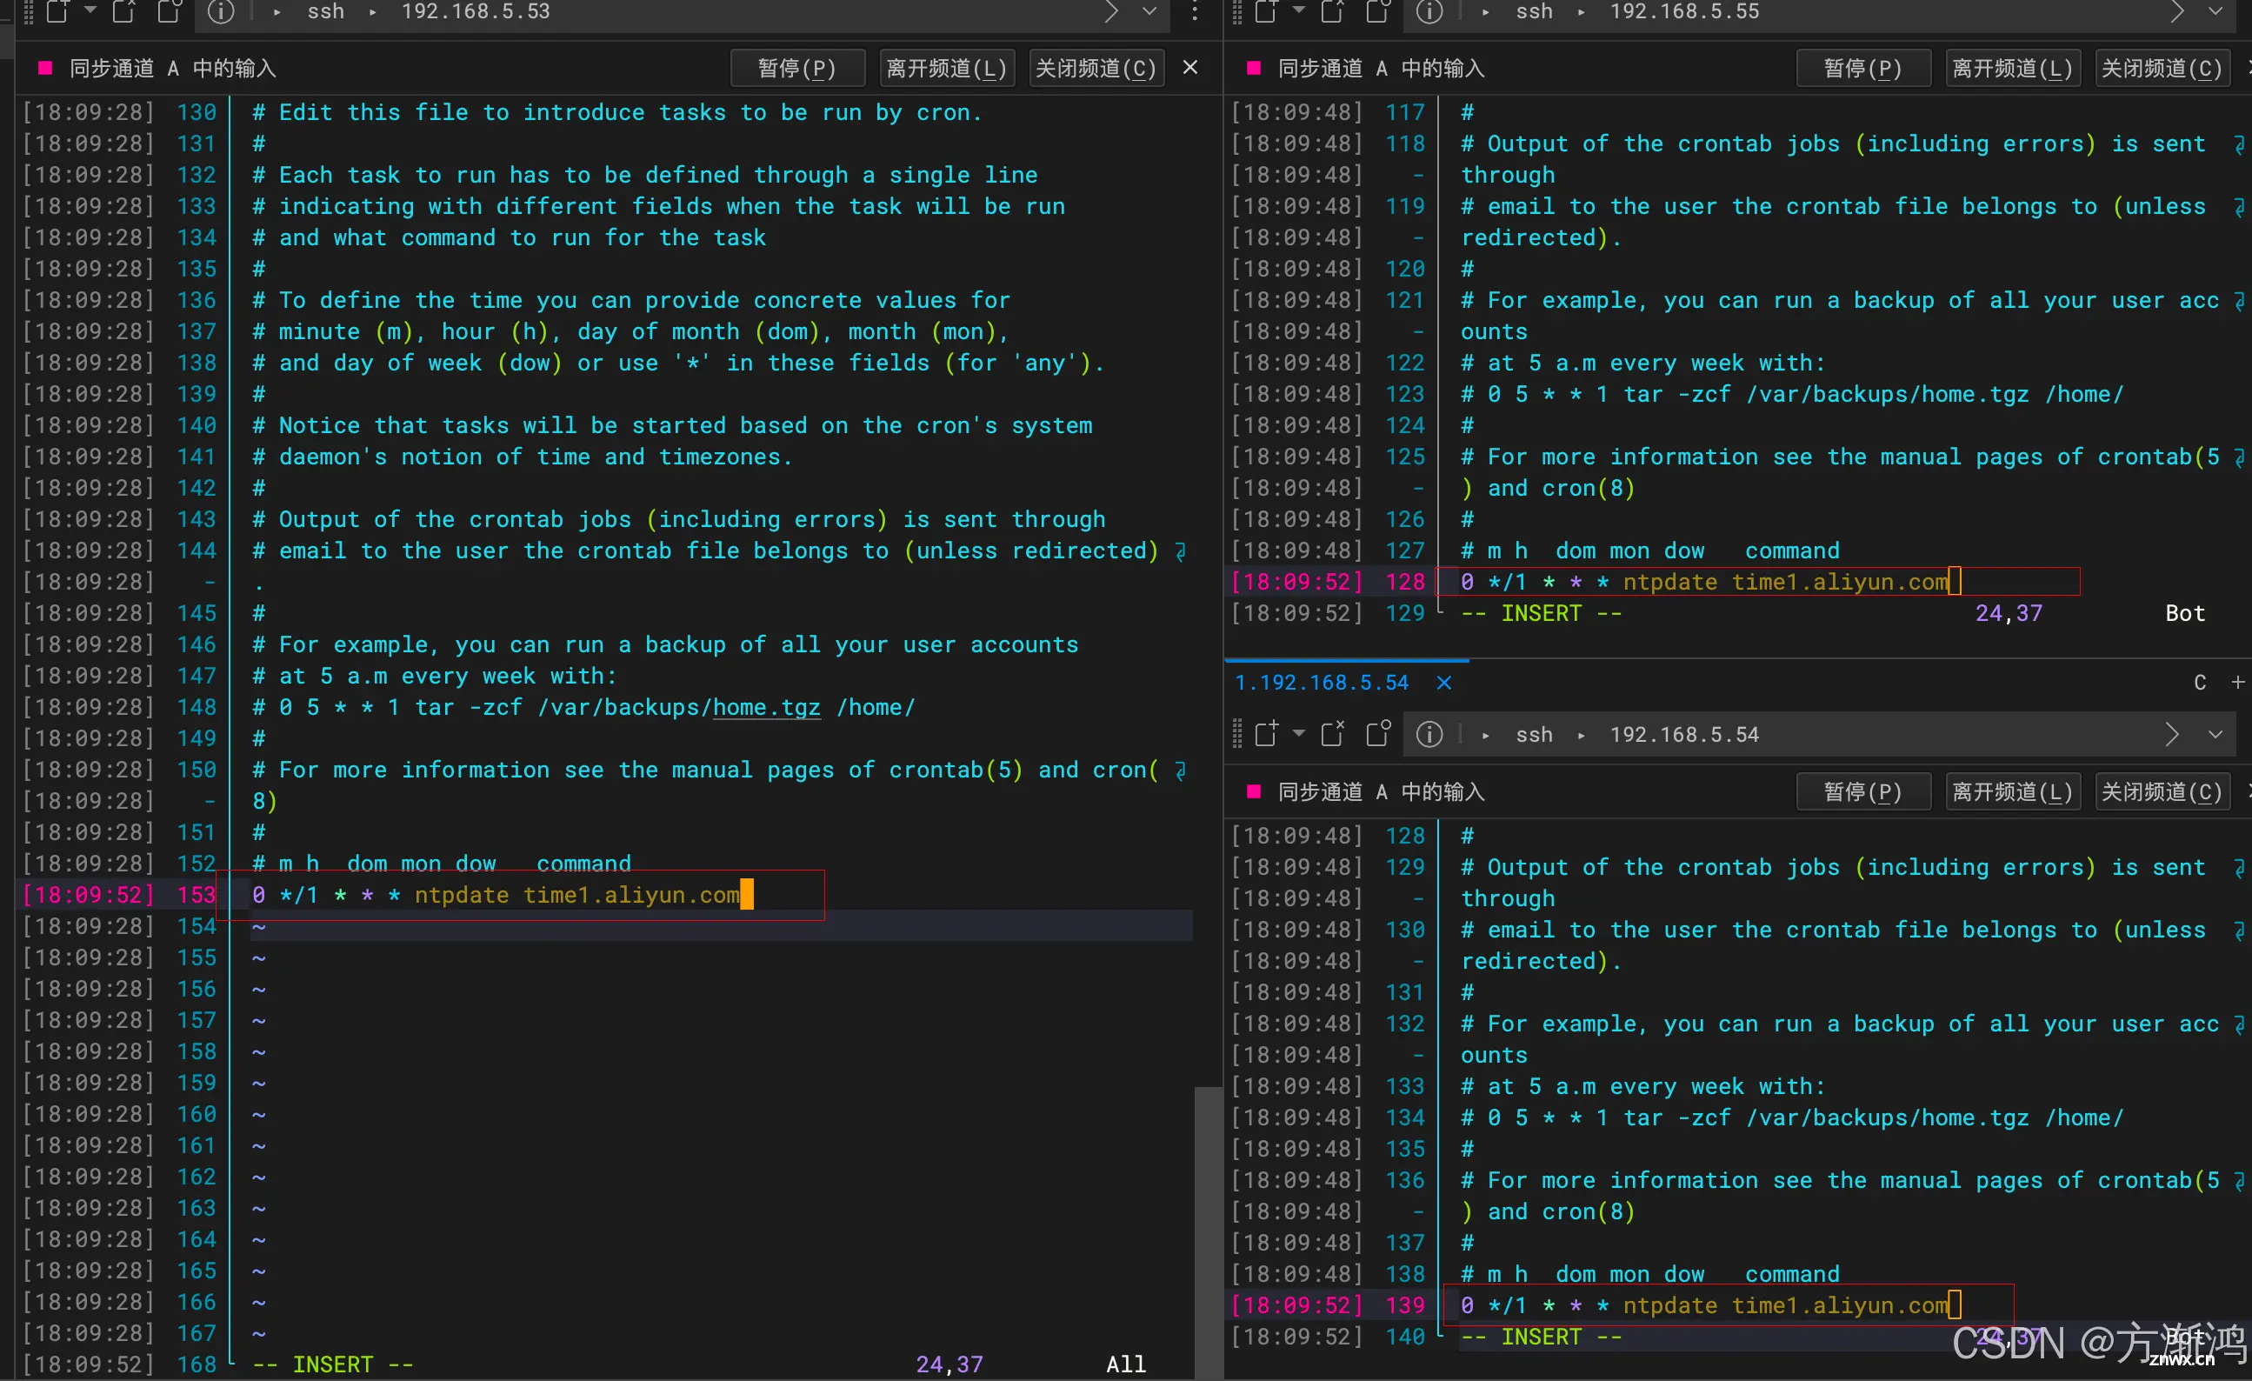Open new session dropdown arrow in 192.168.5.55 pane
Image resolution: width=2252 pixels, height=1381 pixels.
1299,10
